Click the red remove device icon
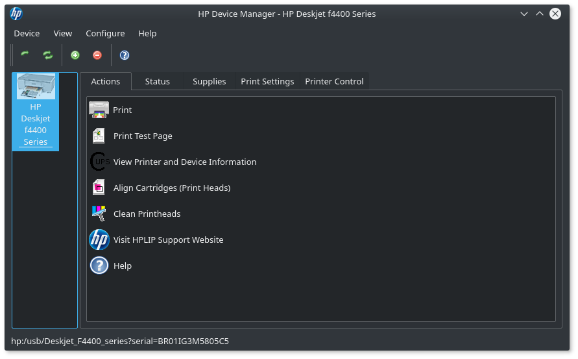 pos(97,55)
